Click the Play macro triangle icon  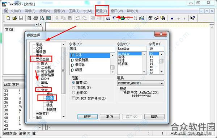point(184,18)
